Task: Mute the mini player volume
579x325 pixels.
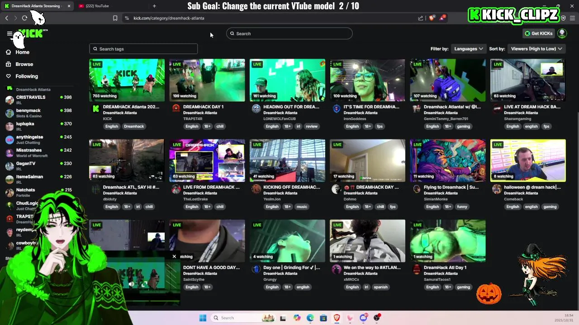Action: 131,284
